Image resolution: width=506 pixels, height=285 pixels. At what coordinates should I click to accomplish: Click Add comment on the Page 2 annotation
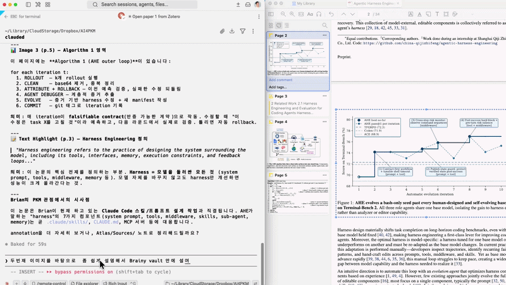(281, 80)
